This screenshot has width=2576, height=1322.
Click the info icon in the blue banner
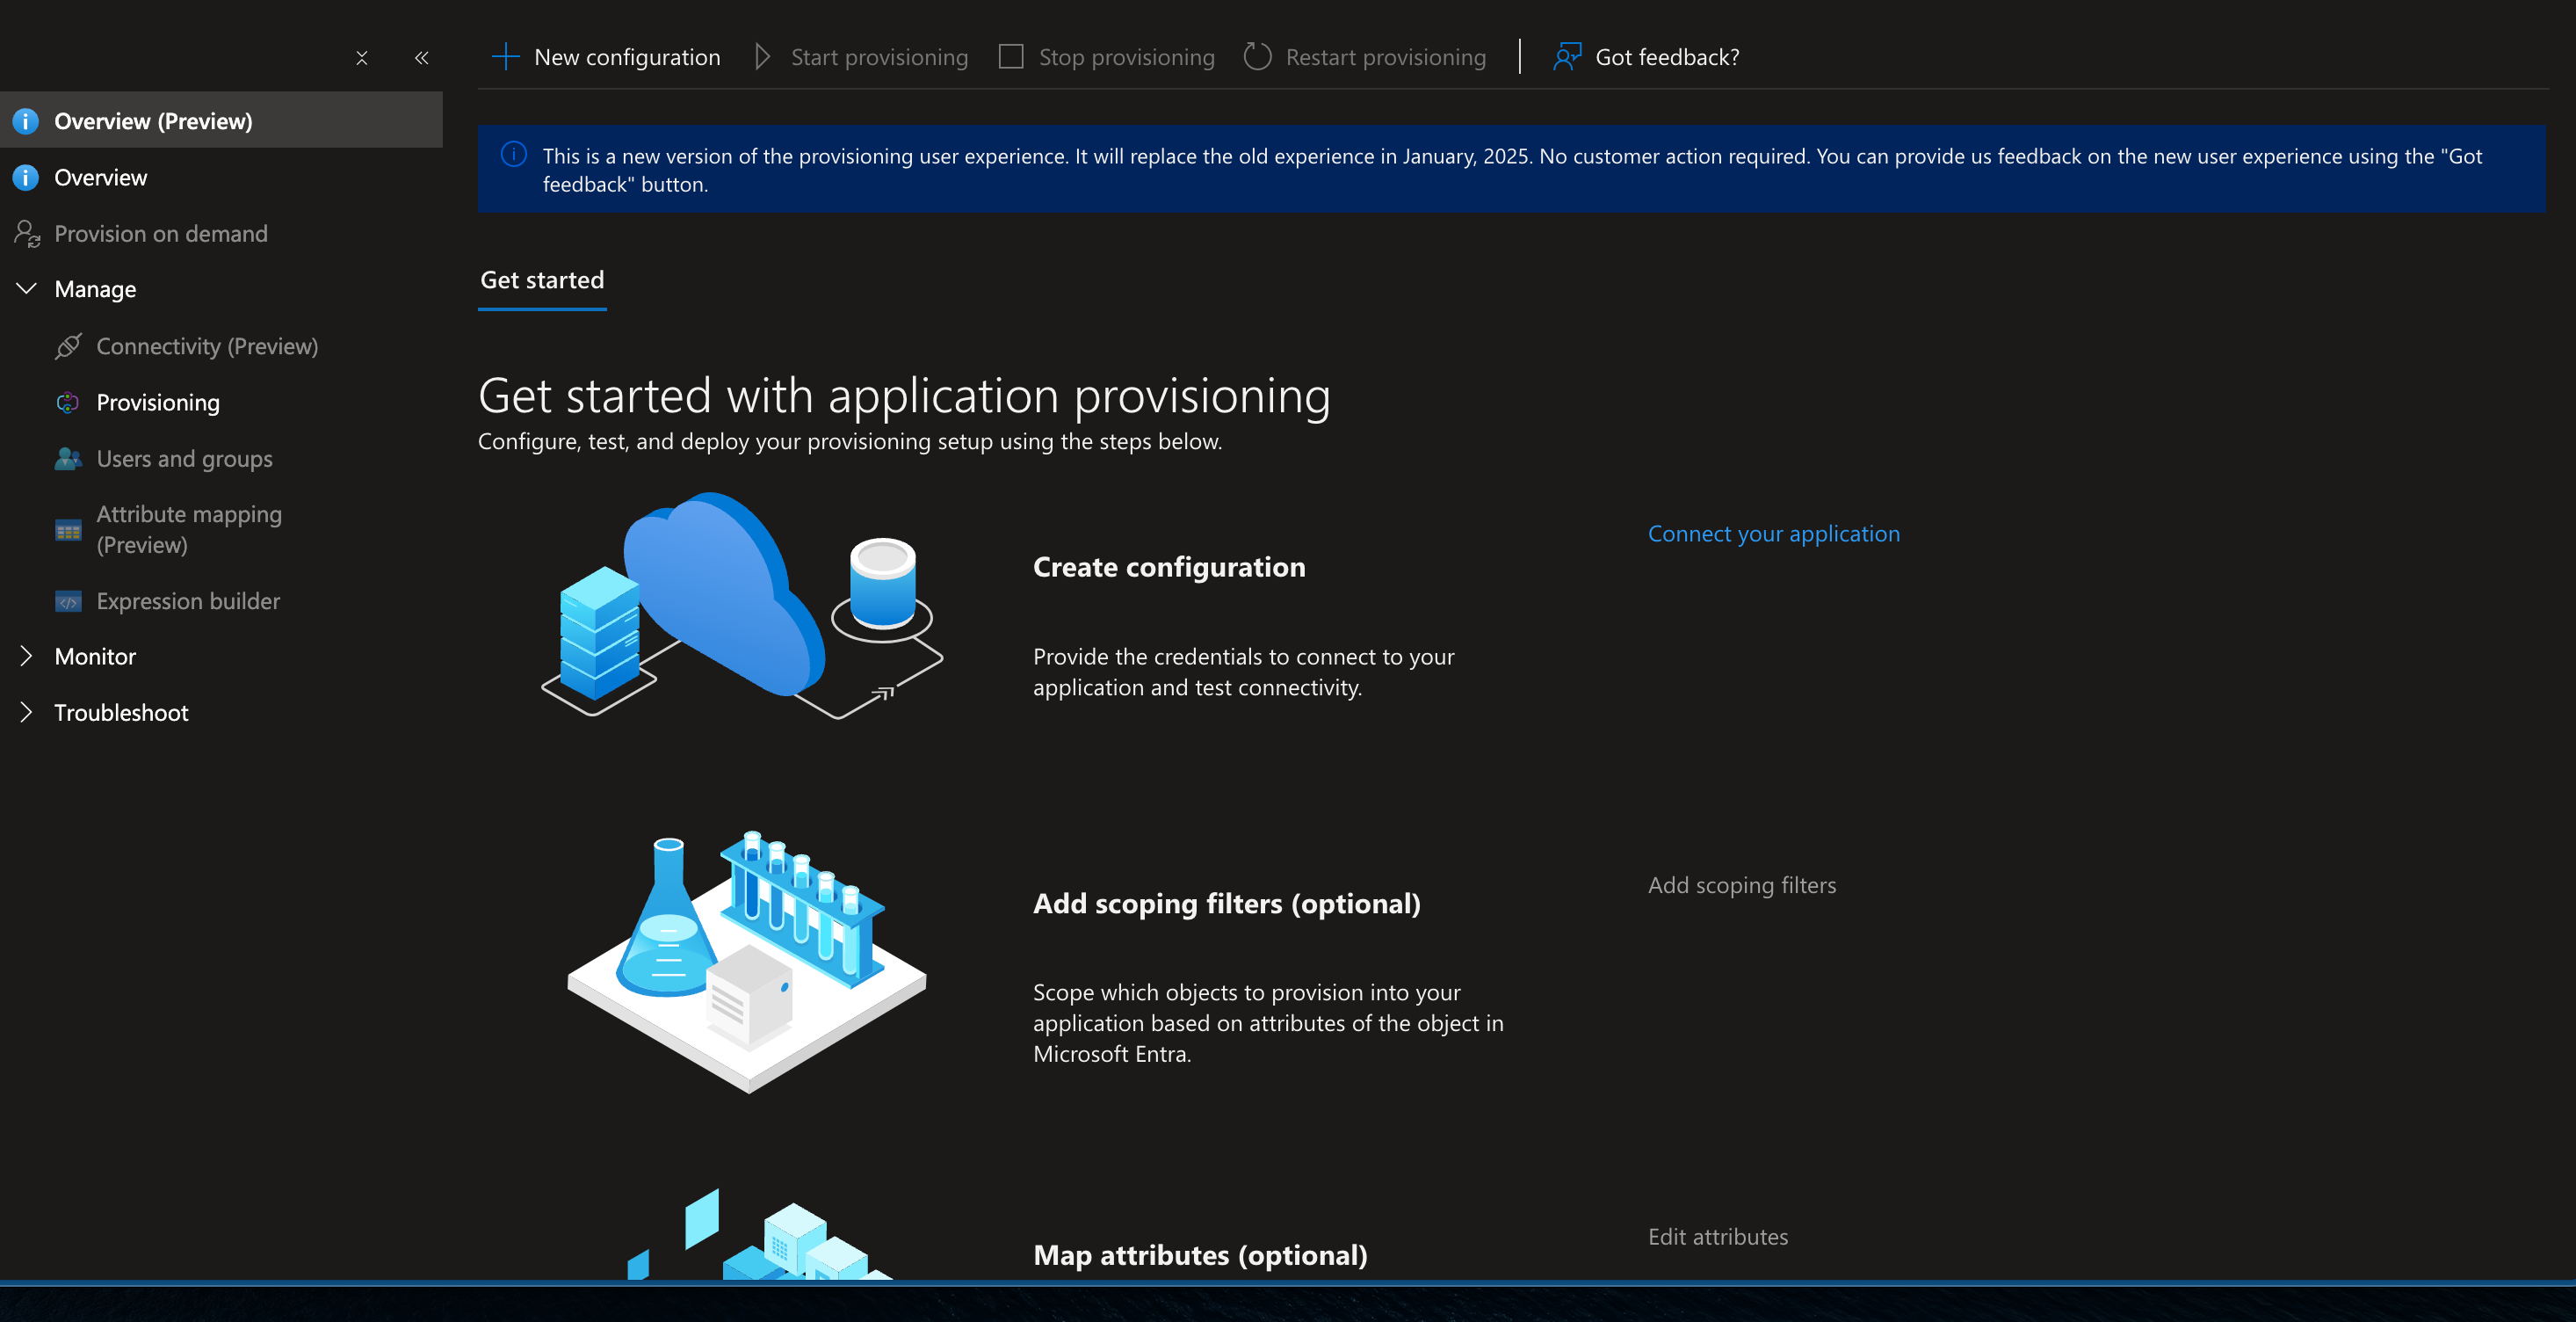513,155
